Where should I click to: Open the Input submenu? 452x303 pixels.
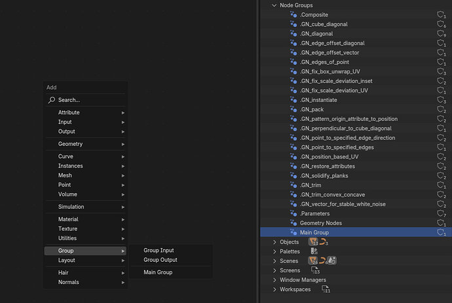[x=85, y=122]
